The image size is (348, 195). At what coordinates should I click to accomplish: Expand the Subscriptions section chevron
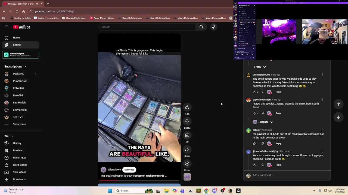[25, 67]
